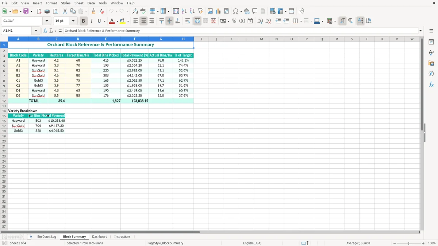438x246 pixels.
Task: Click Format as Date icon
Action: pyautogui.click(x=250, y=21)
